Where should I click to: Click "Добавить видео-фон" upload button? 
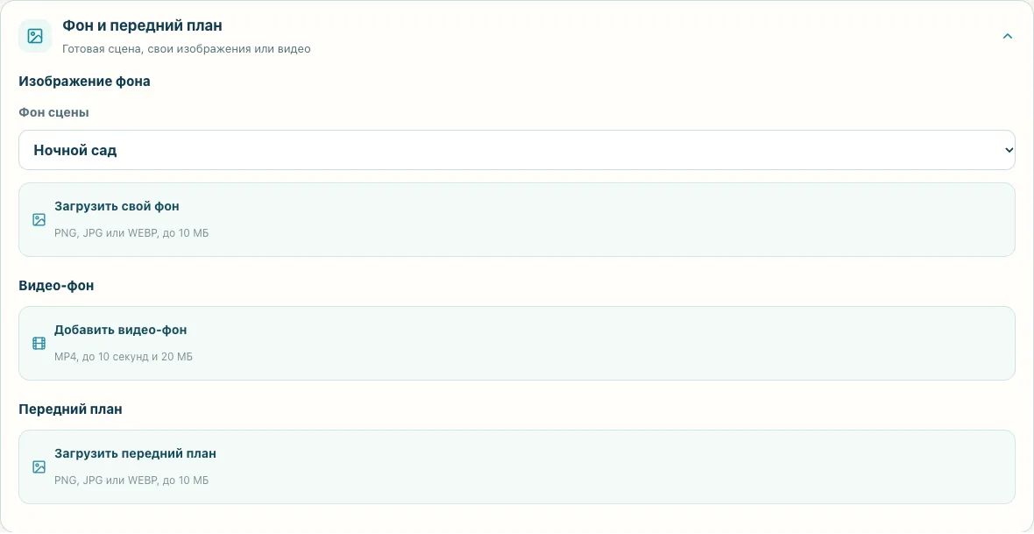(x=517, y=343)
